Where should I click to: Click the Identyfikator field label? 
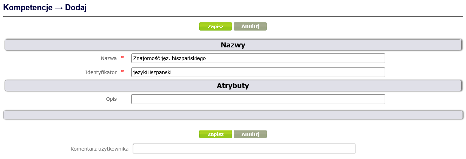(x=101, y=72)
